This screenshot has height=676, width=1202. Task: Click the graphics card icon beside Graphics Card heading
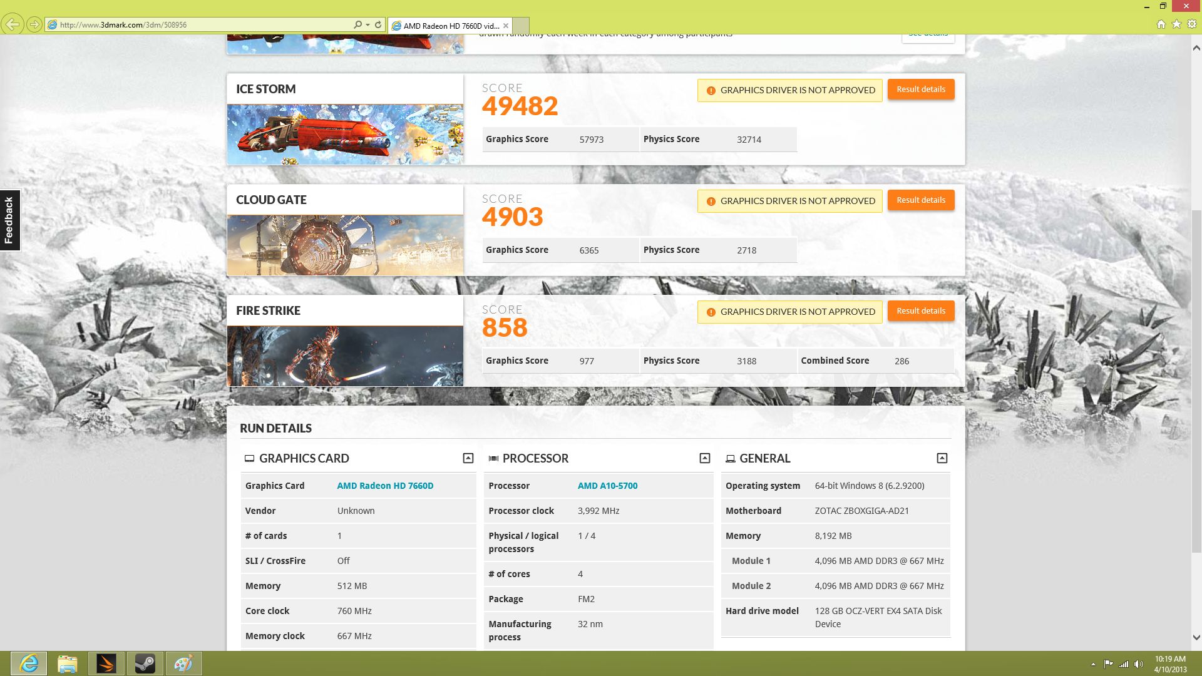[x=249, y=459]
